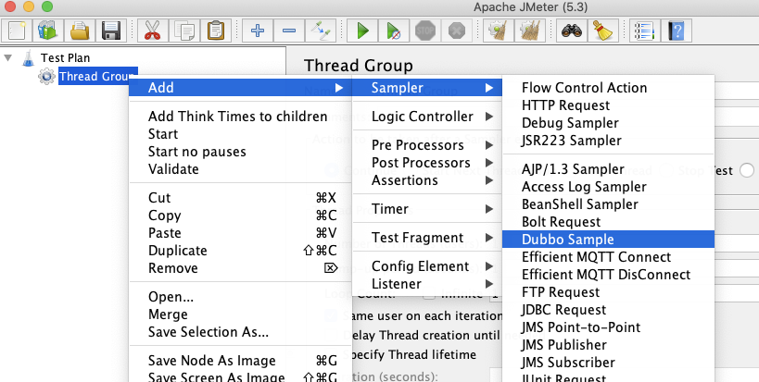The width and height of the screenshot is (759, 382).
Task: Collapse all nodes with minus icon
Action: [x=289, y=31]
